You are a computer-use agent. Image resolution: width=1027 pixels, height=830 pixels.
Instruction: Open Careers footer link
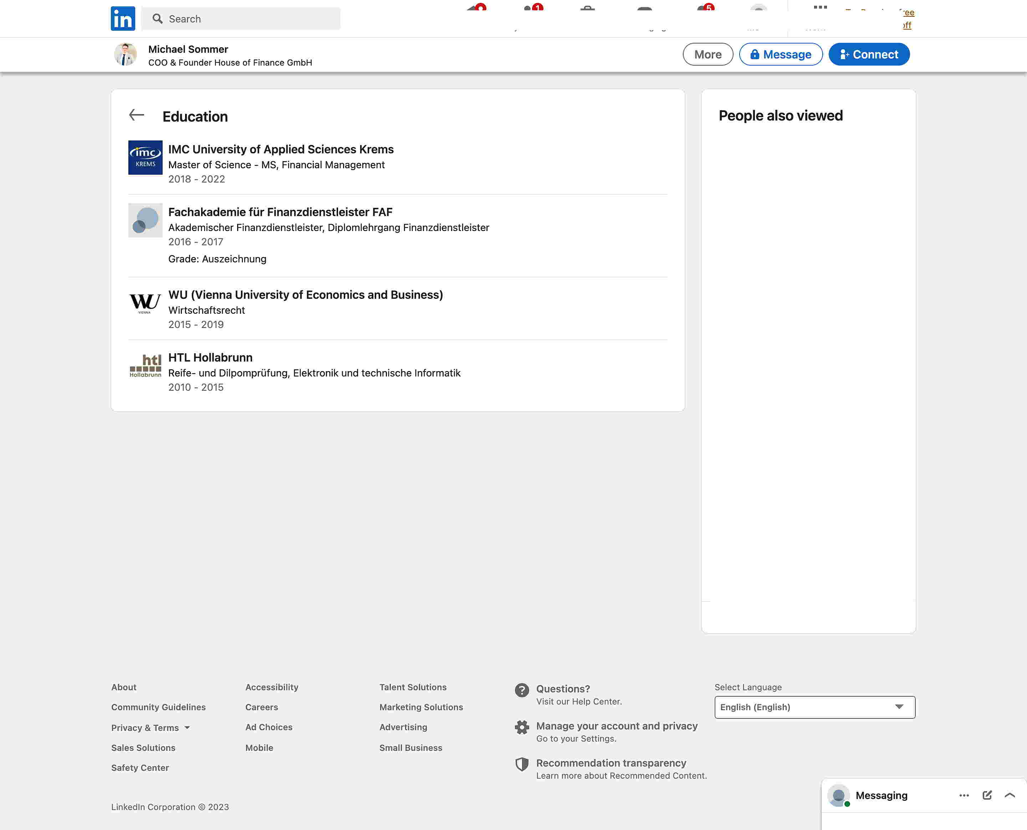[x=261, y=707]
